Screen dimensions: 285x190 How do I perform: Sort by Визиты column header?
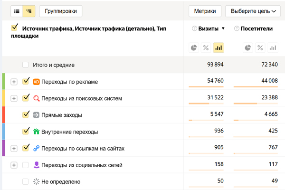(x=209, y=29)
